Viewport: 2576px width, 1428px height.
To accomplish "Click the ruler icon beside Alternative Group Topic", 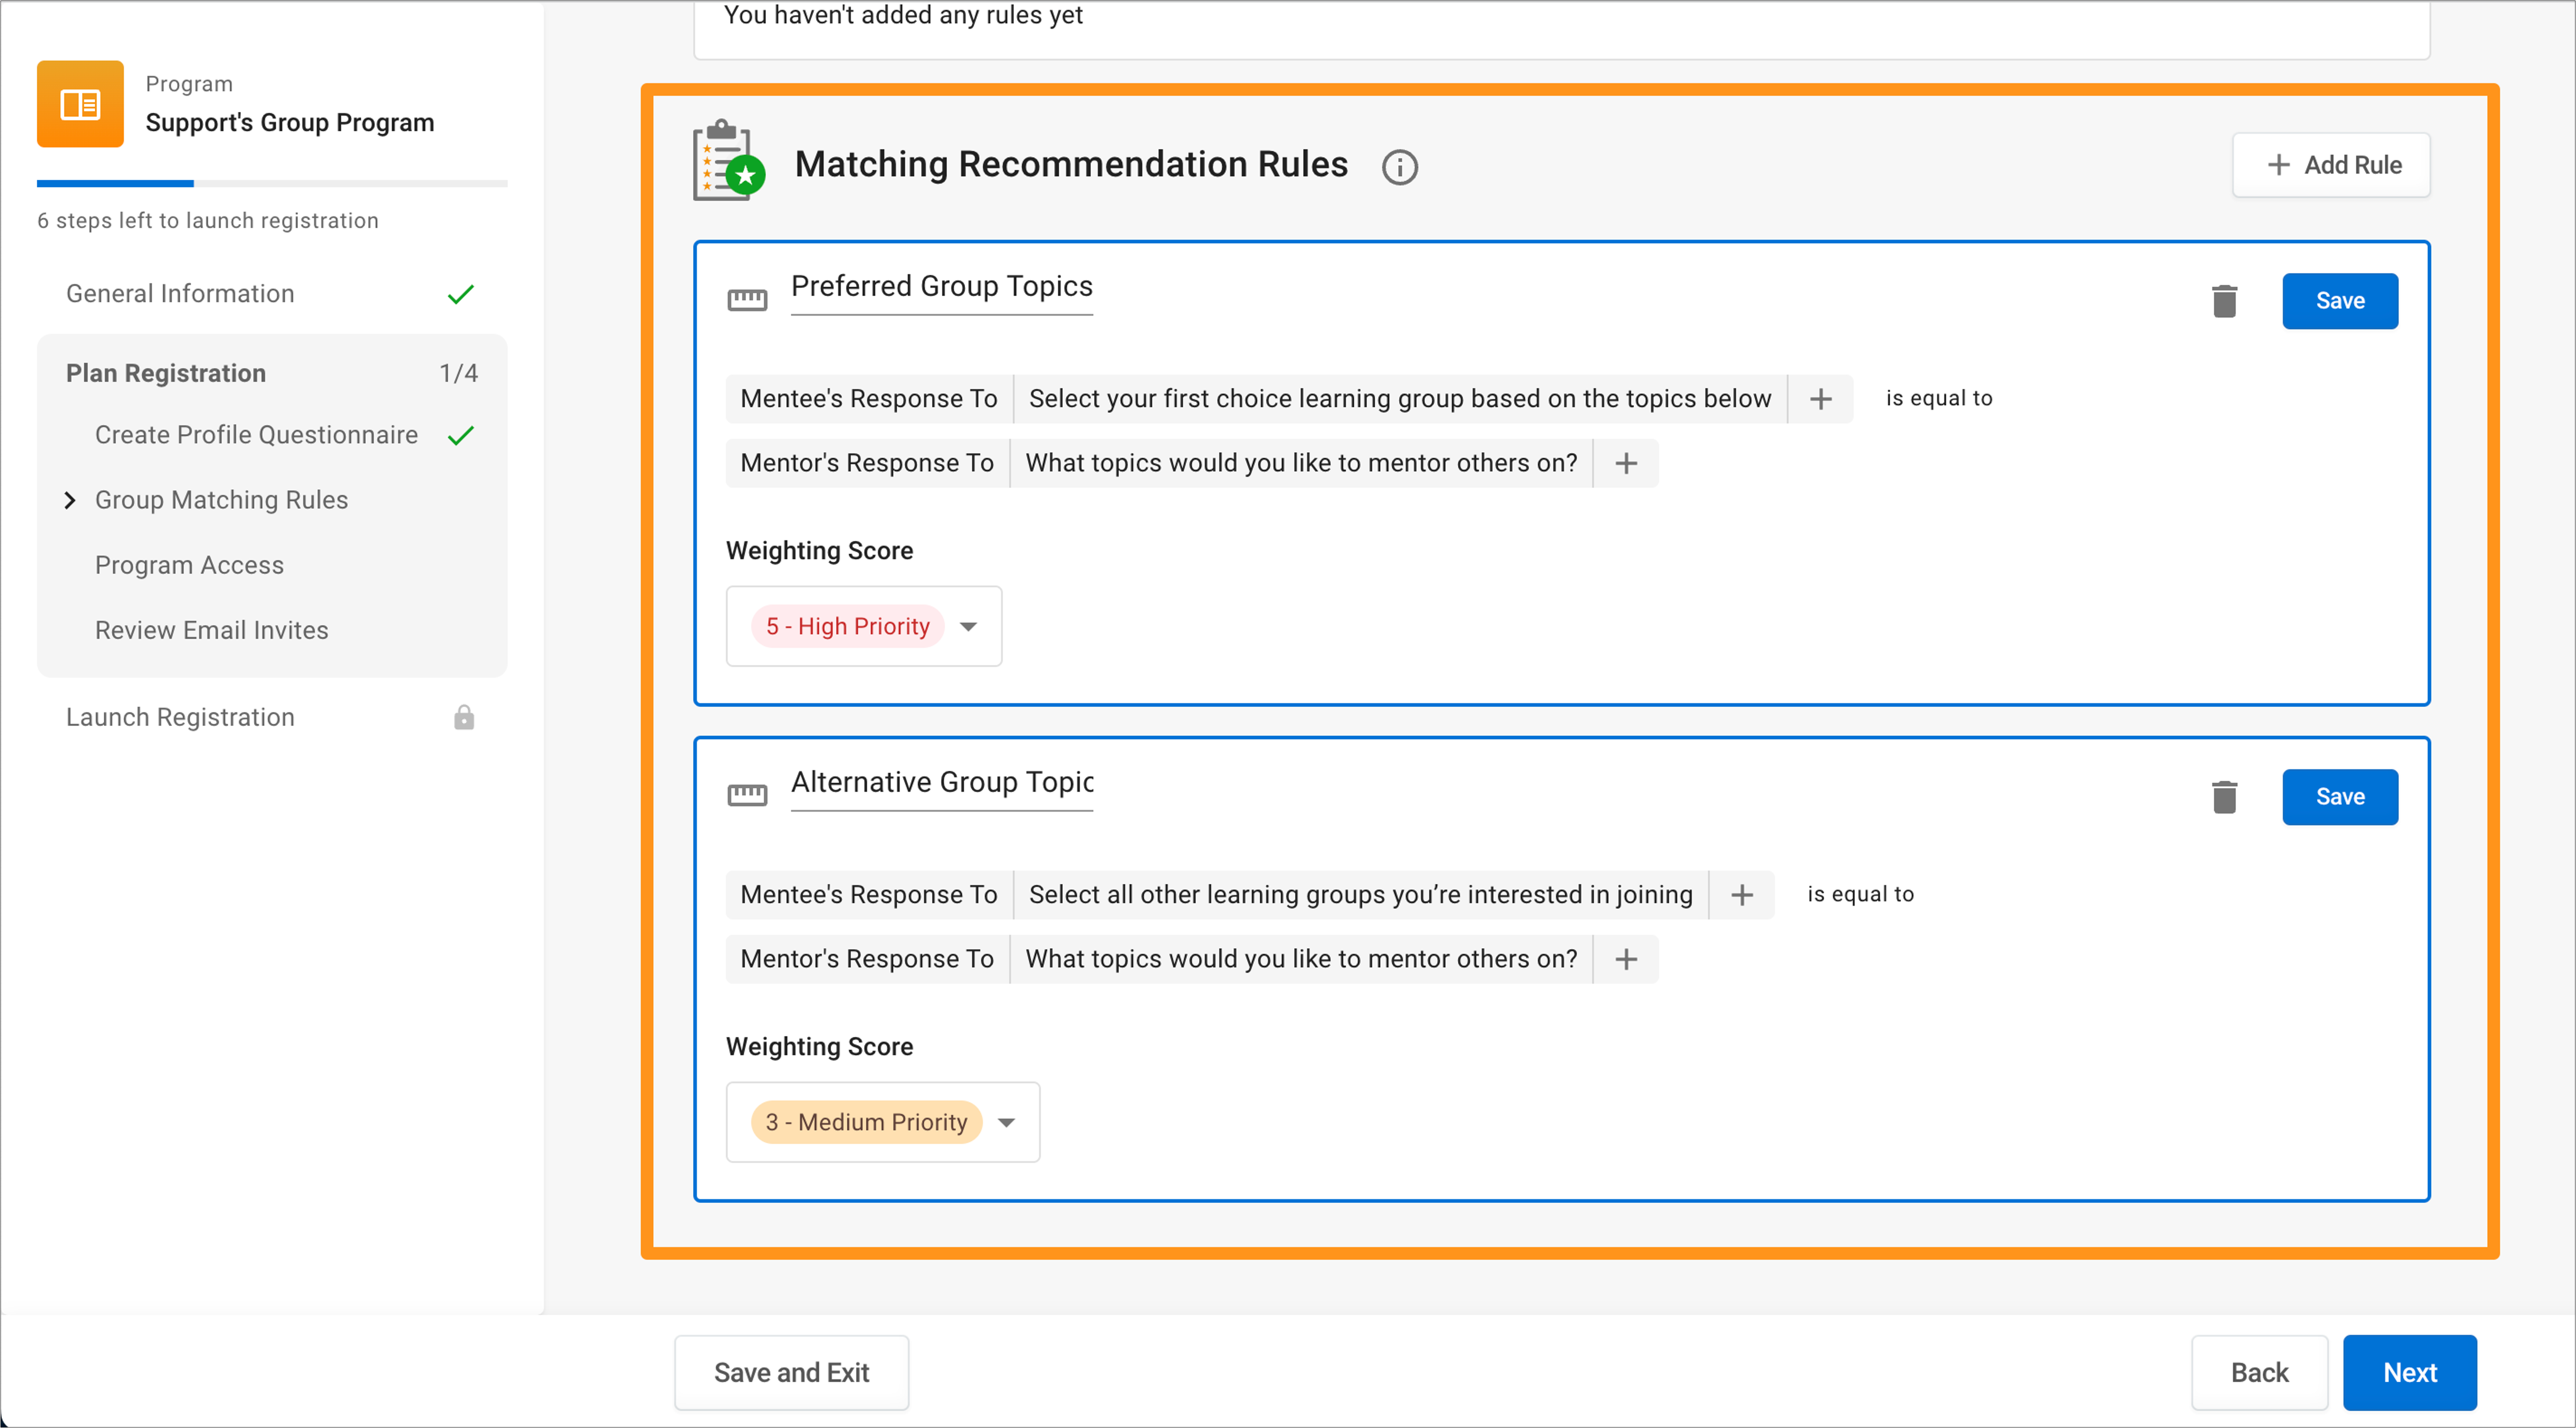I will pos(747,795).
